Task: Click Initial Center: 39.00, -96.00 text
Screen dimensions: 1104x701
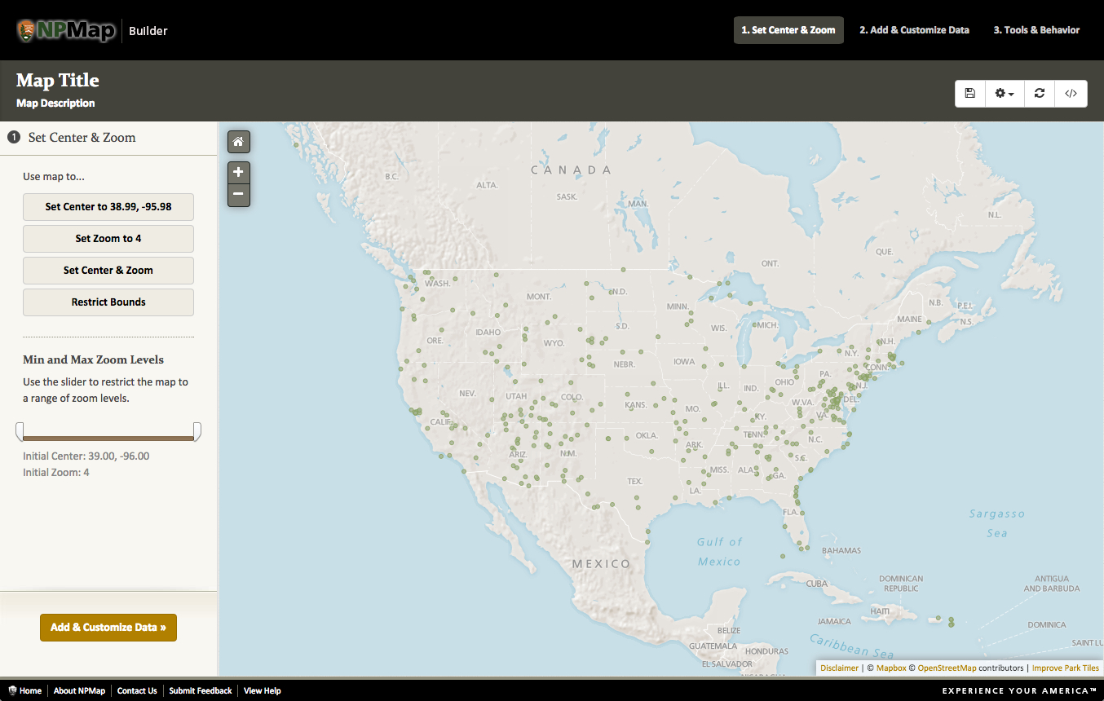Action: pos(86,456)
